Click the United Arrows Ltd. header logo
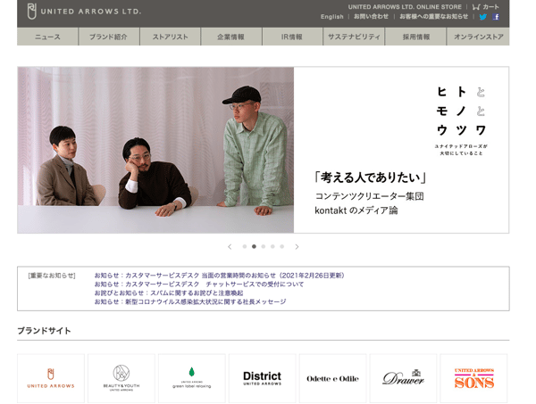This screenshot has width=536, height=404. (x=84, y=12)
